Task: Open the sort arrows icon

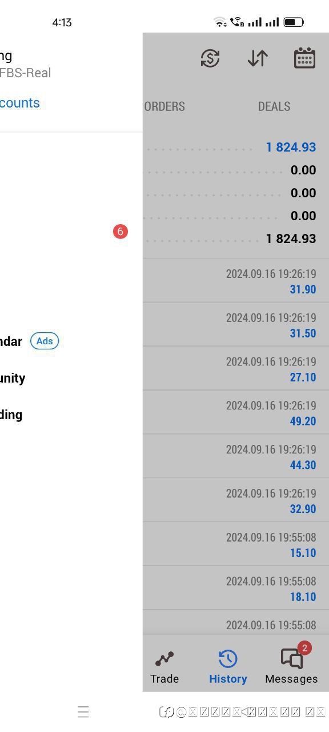Action: pos(258,58)
